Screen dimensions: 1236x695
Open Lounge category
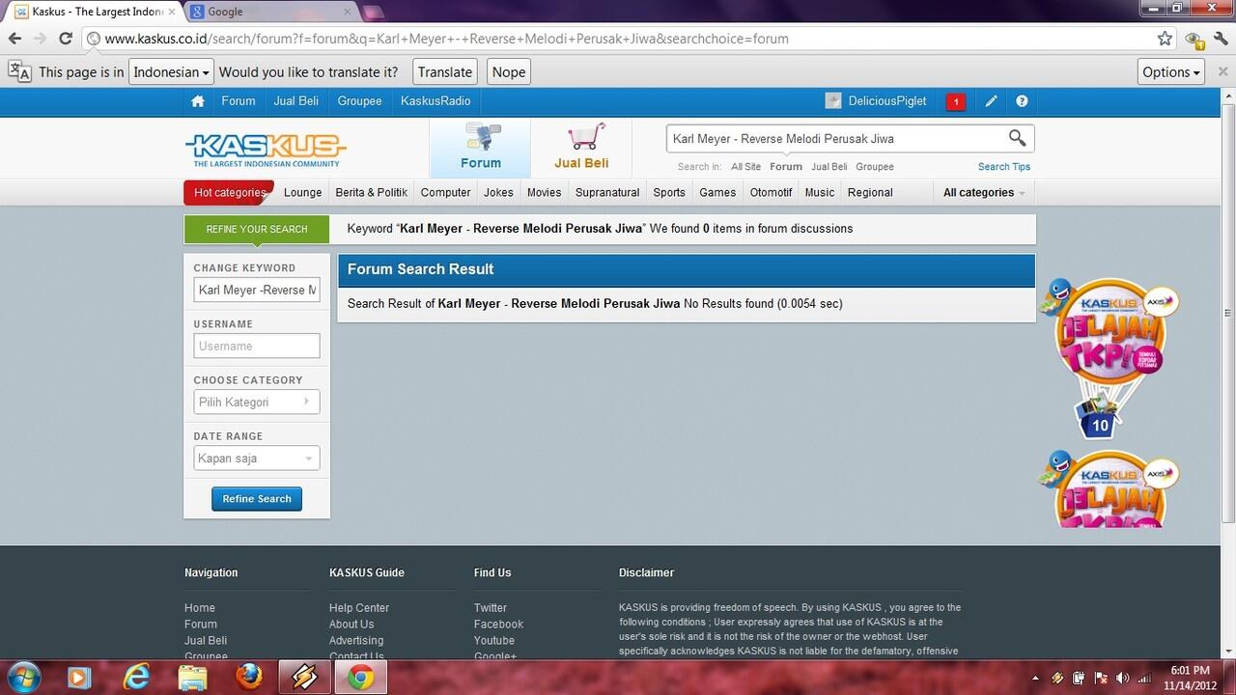tap(303, 192)
